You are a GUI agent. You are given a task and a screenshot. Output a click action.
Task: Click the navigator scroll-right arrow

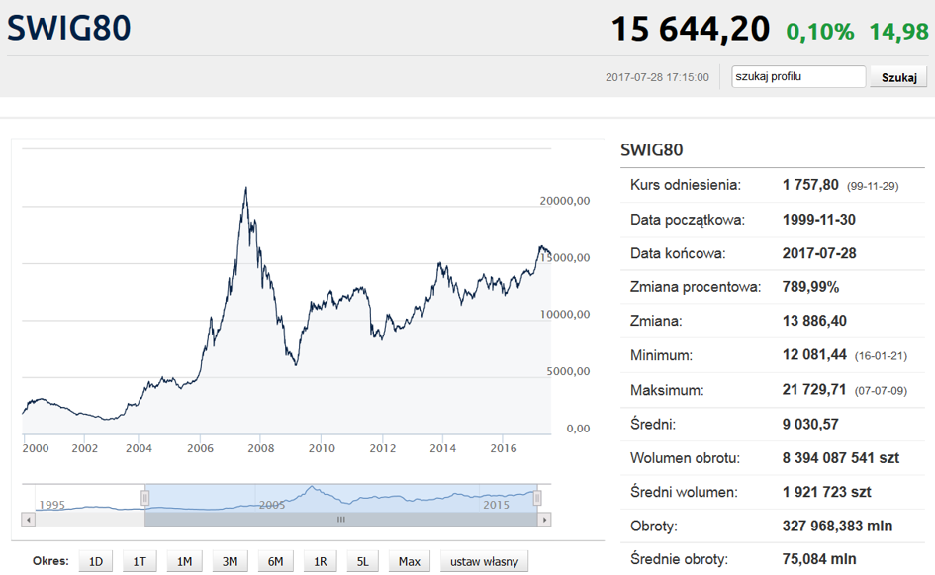pos(544,519)
